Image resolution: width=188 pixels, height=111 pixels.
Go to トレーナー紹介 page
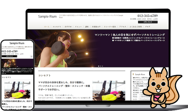[x=110, y=27]
